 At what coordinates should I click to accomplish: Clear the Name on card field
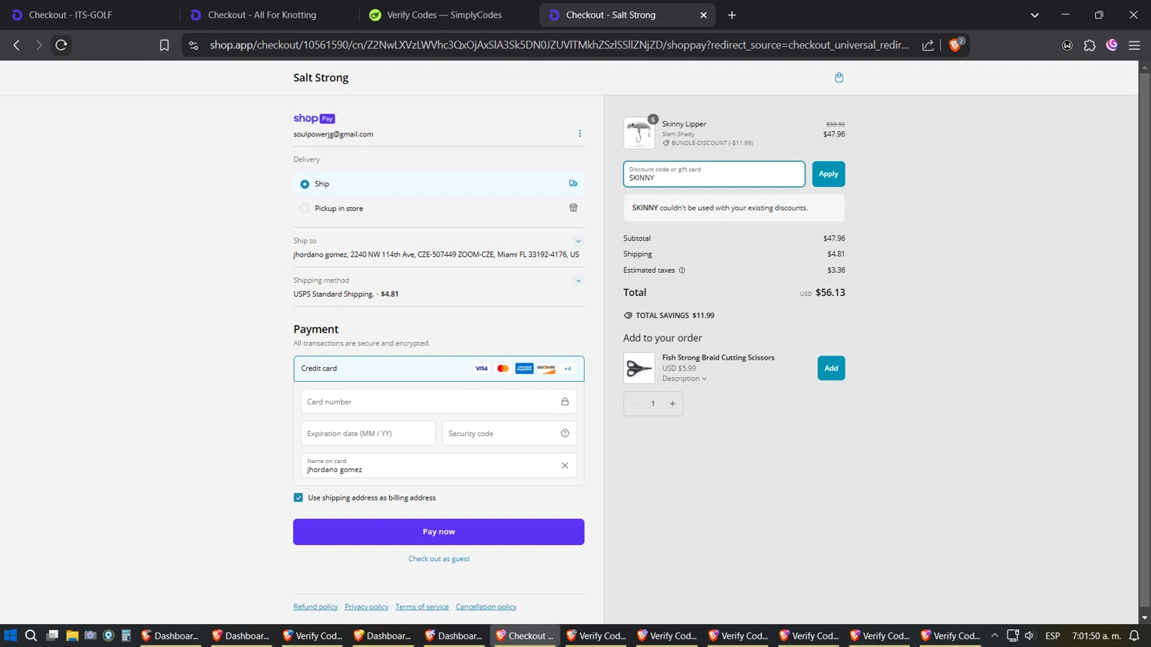click(x=565, y=465)
